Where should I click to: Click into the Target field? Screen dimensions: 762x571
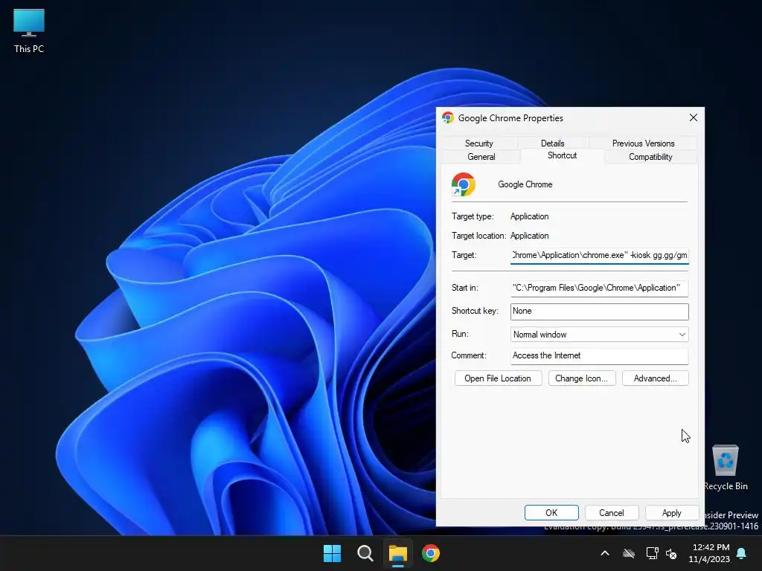599,256
